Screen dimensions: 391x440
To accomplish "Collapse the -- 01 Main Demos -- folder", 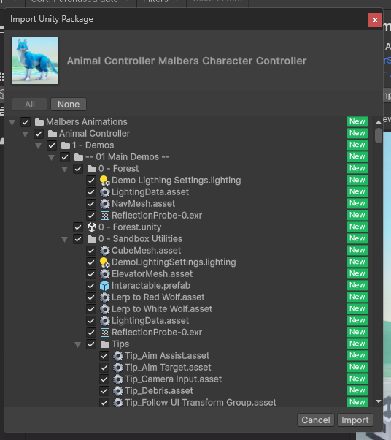I will coord(52,157).
